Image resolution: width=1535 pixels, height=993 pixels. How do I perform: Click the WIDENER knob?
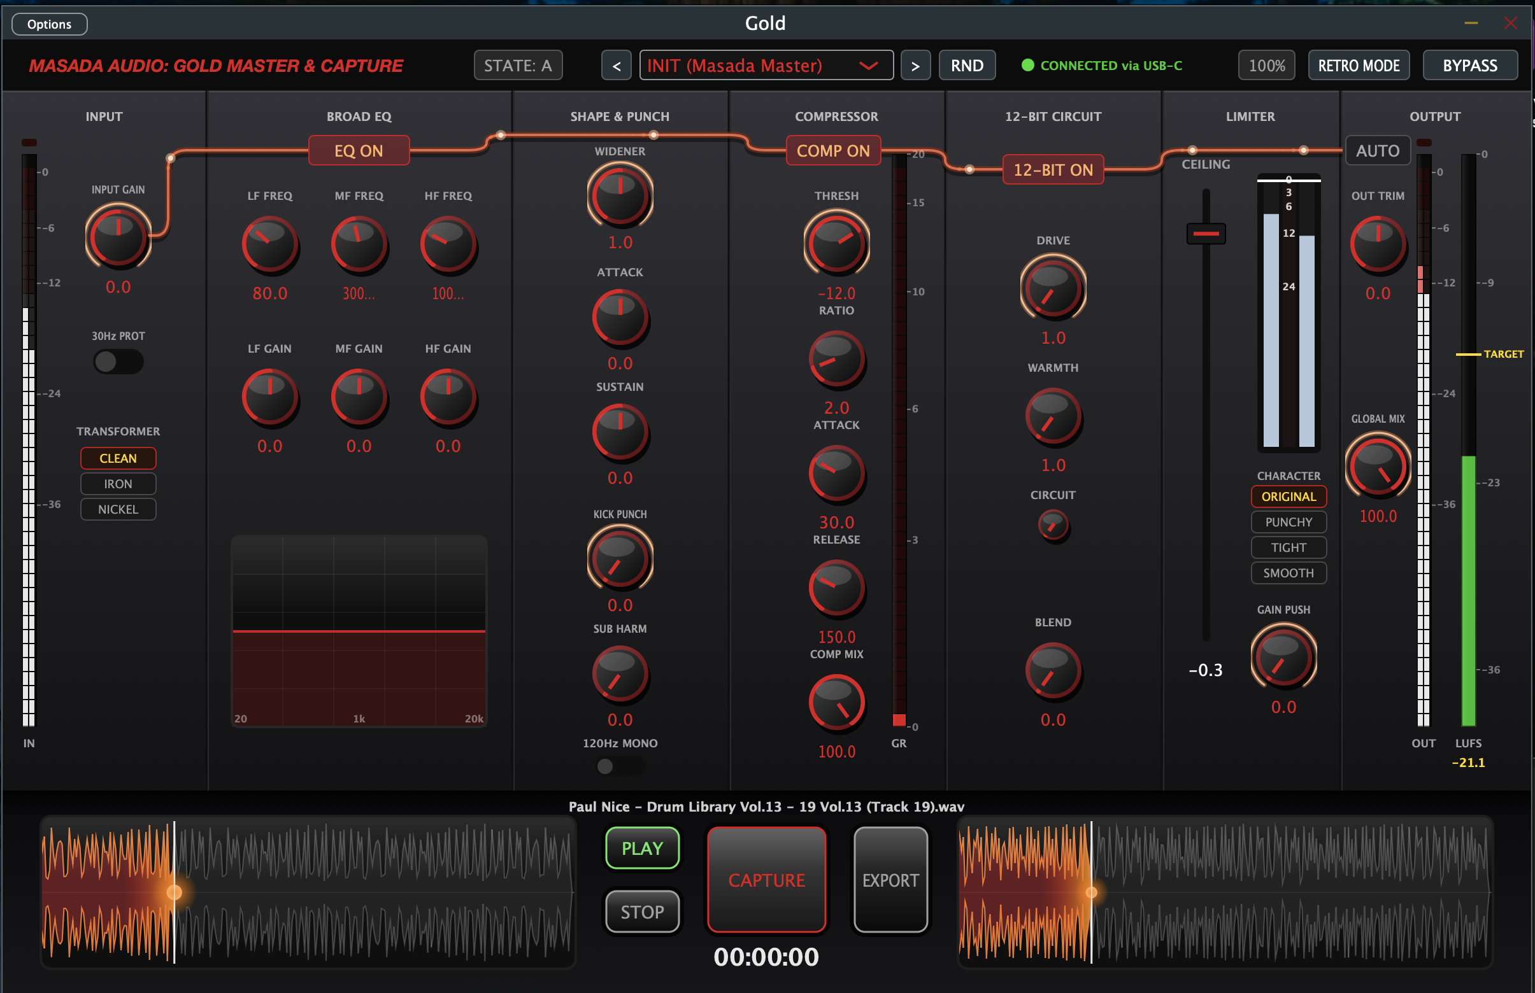tap(620, 195)
